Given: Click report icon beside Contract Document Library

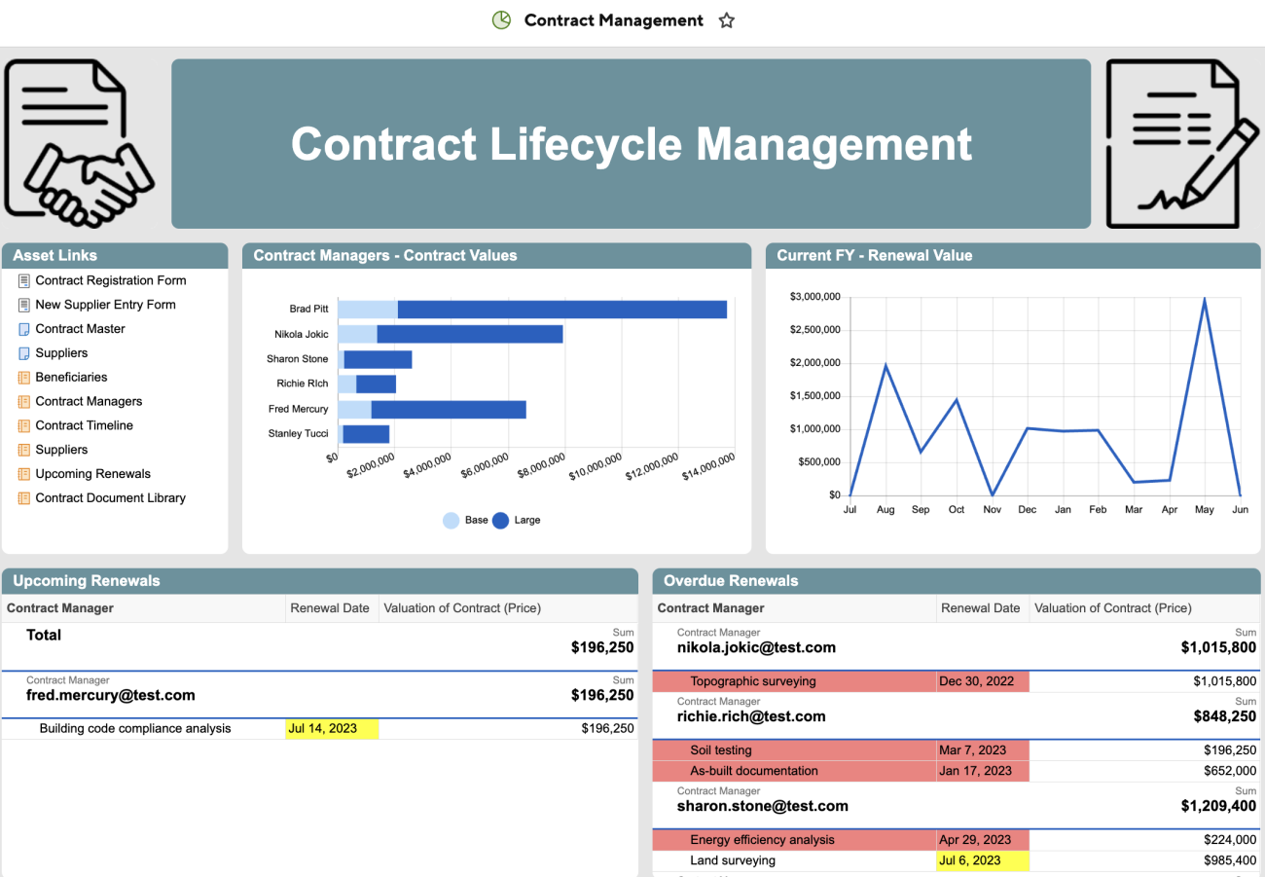Looking at the screenshot, I should pos(24,498).
